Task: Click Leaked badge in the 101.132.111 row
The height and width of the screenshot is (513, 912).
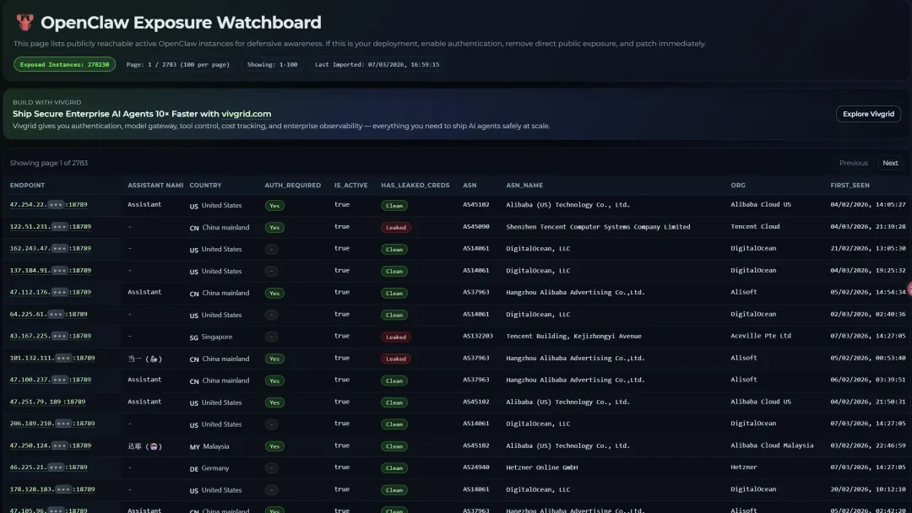Action: pyautogui.click(x=396, y=359)
